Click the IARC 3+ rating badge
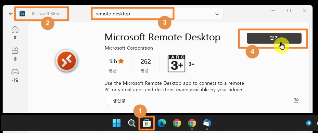Viewport: 318px width, 133px height. (x=176, y=64)
